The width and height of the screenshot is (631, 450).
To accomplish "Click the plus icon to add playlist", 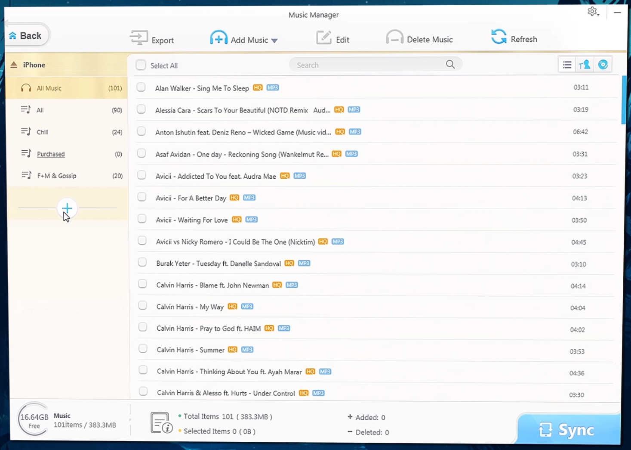I will [x=67, y=208].
